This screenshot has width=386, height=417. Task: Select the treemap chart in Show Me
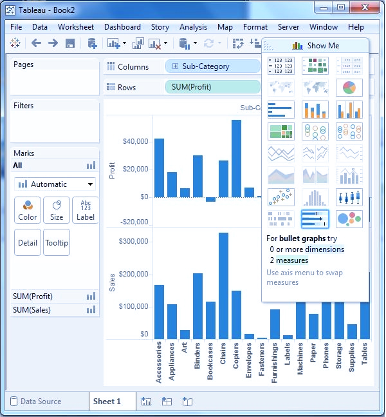tap(281, 131)
